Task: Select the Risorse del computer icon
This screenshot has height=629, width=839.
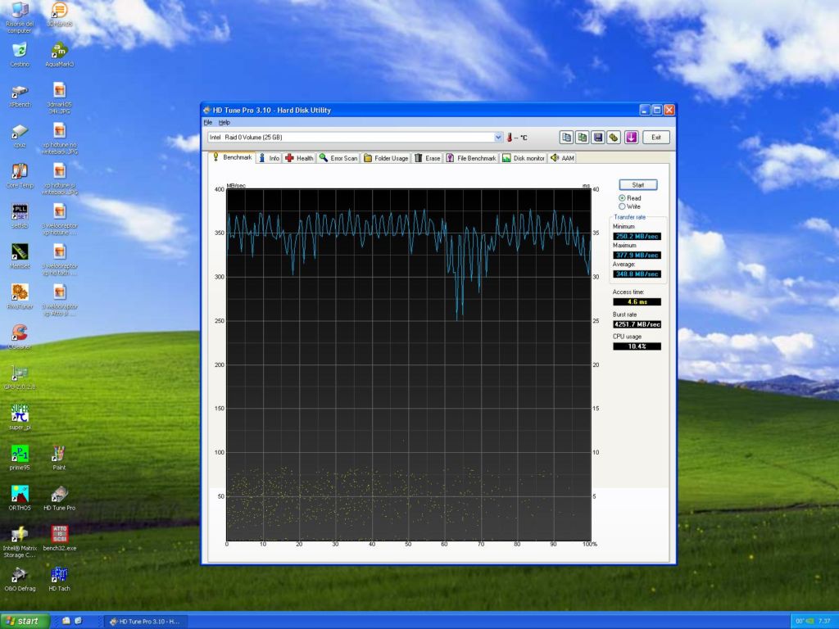Action: 20,18
